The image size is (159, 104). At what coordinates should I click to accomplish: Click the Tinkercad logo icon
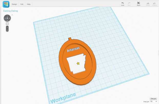(x=6, y=4)
